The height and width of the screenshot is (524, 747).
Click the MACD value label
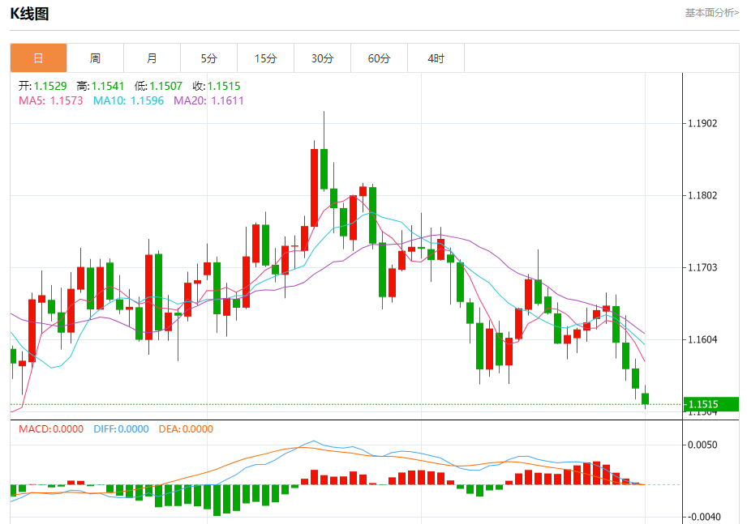point(51,429)
